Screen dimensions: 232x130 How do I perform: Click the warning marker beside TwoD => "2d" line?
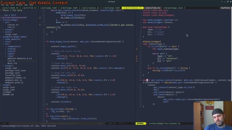pyautogui.click(x=137, y=56)
